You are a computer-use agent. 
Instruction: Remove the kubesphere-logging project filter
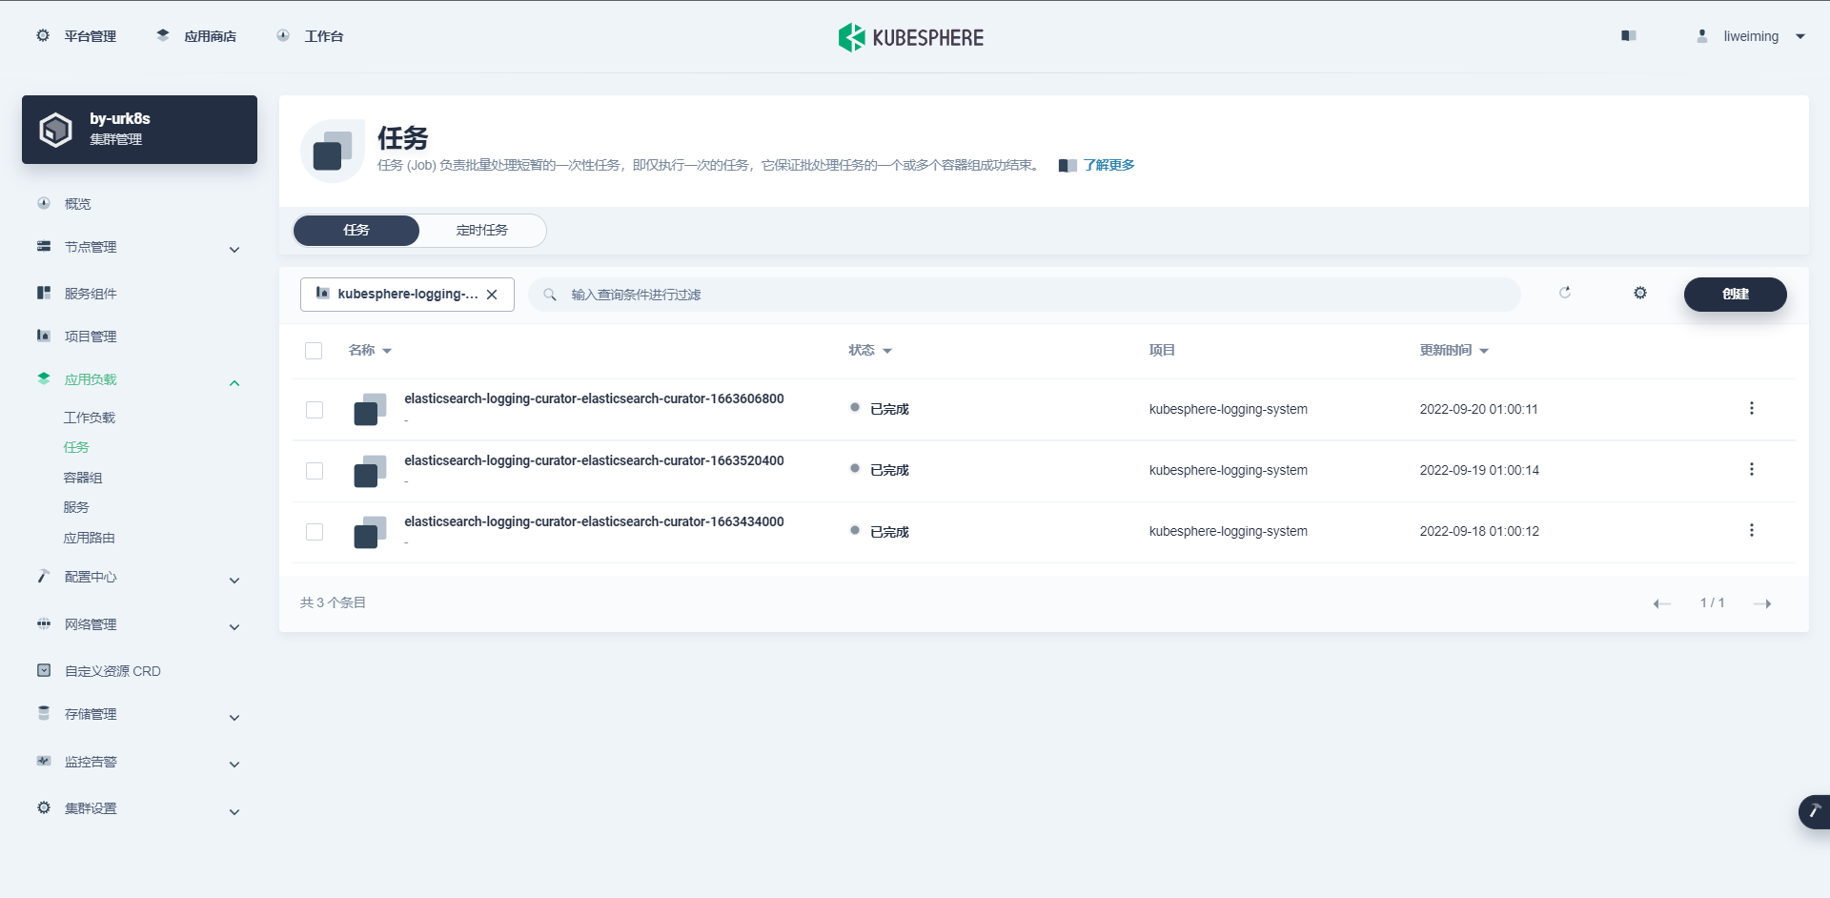492,295
